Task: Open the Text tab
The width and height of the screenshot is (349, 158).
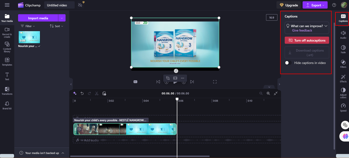Action: click(x=7, y=77)
